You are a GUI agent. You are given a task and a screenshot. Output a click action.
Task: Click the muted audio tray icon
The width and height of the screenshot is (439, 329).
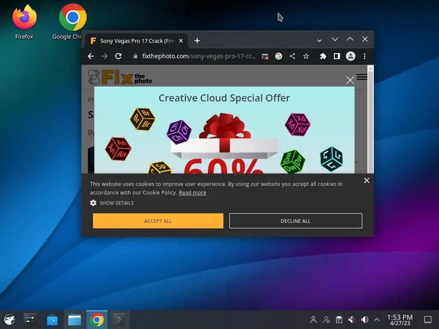click(x=352, y=320)
